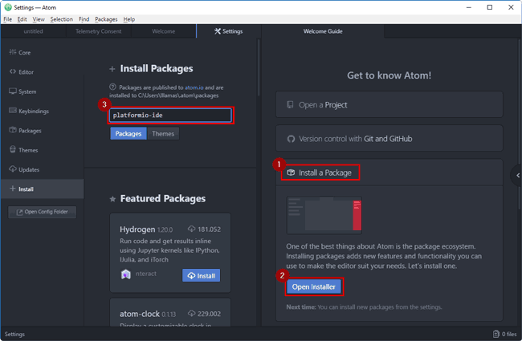Open the View menu

[39, 19]
